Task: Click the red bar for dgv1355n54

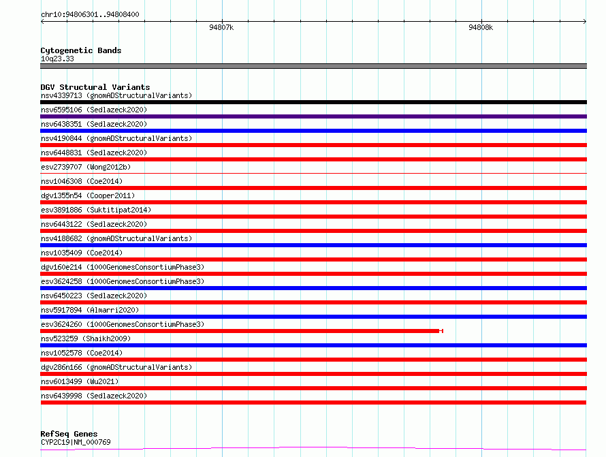Action: coord(313,202)
